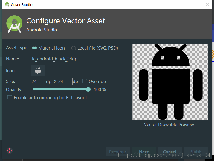Click the Finish button

tap(196, 152)
